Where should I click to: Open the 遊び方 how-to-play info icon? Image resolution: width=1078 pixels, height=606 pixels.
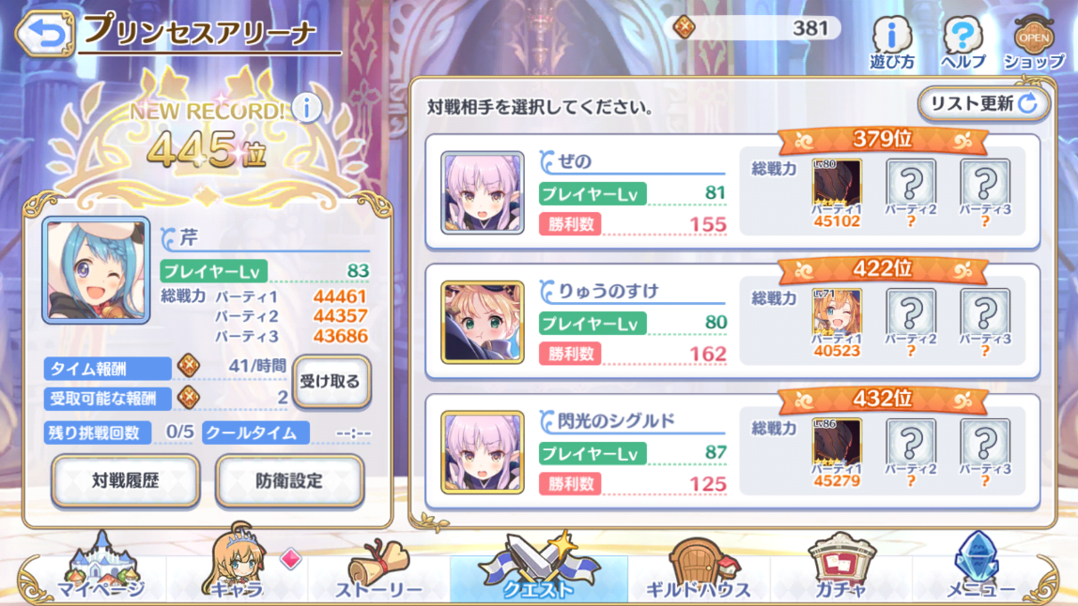[892, 42]
